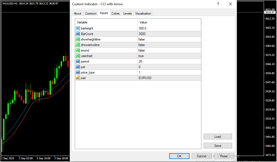Viewport: 277px width, 162px height.
Task: Click the barheight variable type icon
Action: click(x=78, y=28)
